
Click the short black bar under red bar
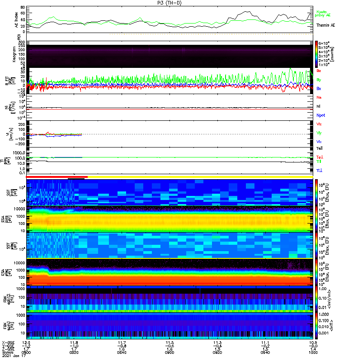(x=76, y=178)
